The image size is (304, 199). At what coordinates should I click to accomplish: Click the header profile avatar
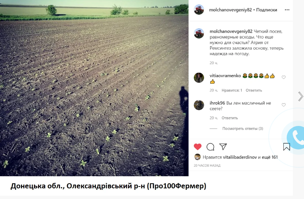[x=199, y=10]
